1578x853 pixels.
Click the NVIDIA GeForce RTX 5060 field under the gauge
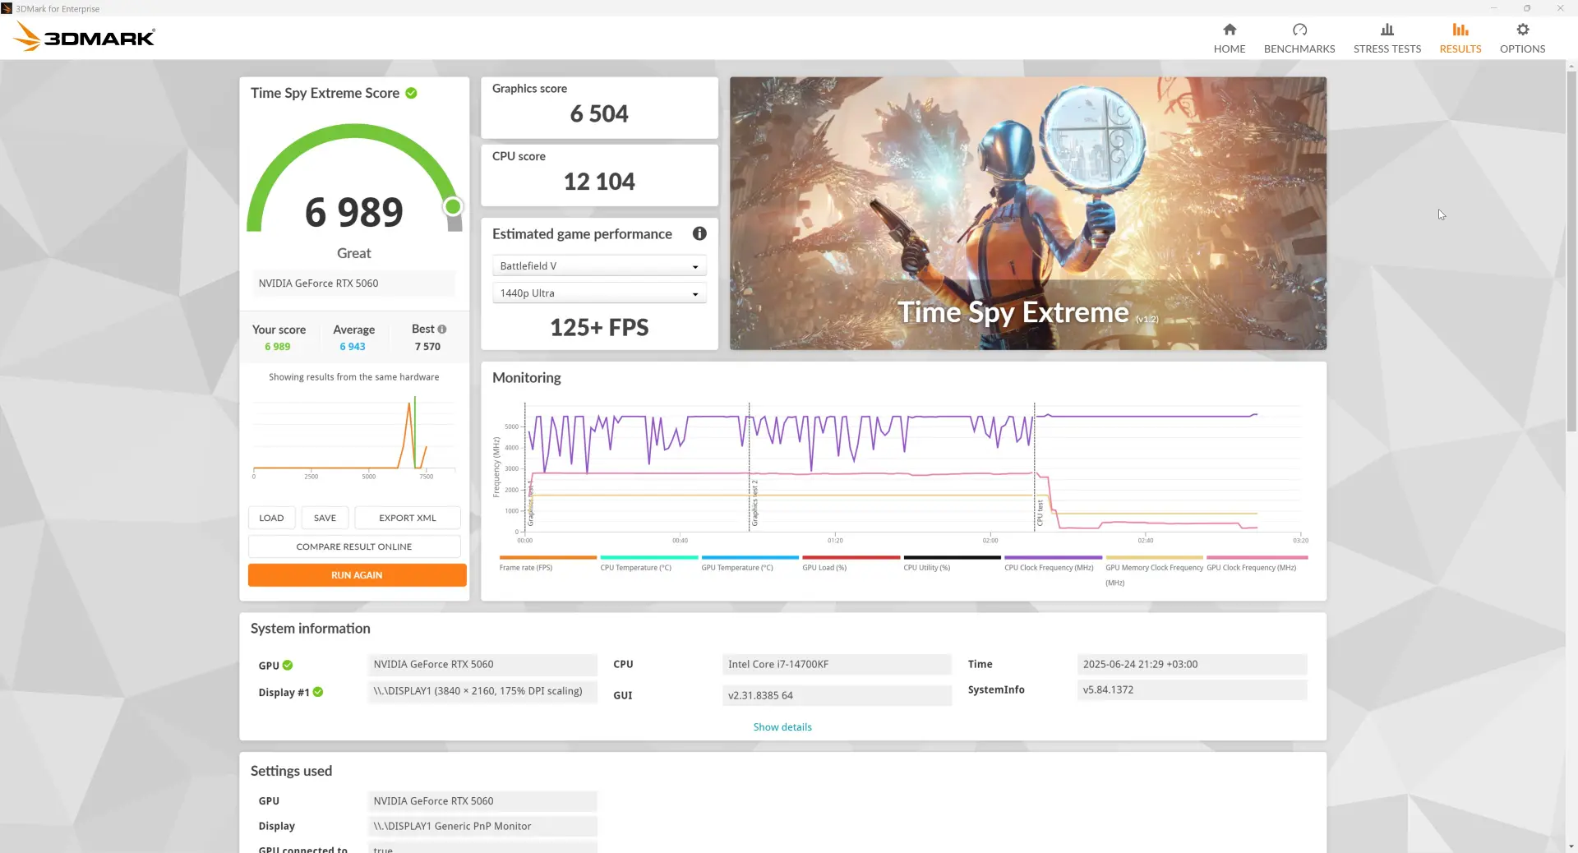point(353,284)
